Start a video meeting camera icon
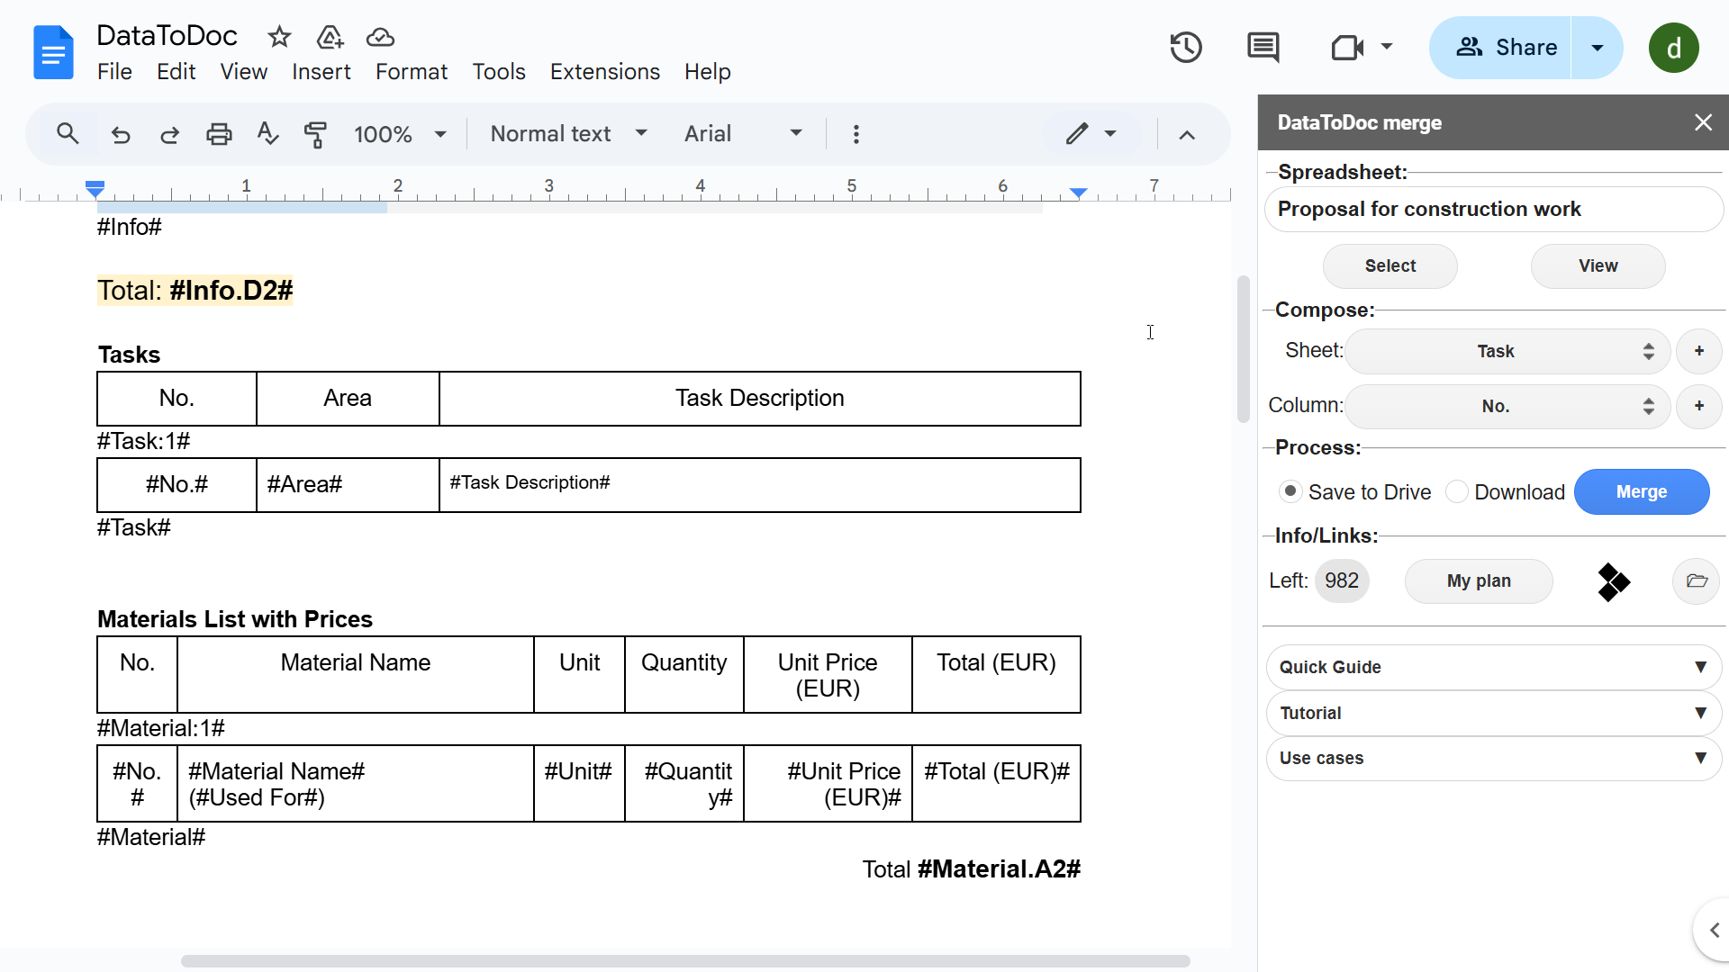This screenshot has width=1729, height=972. tap(1347, 47)
